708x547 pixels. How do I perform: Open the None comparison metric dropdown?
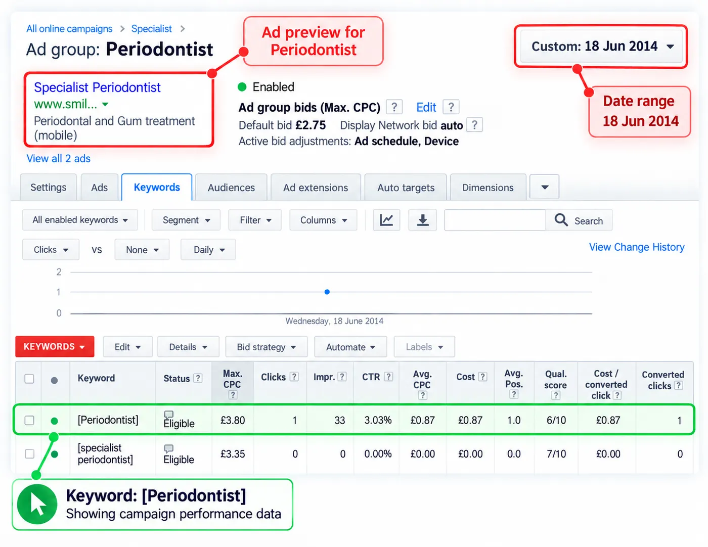click(x=142, y=250)
